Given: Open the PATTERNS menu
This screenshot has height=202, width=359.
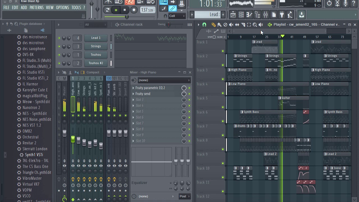Looking at the screenshot, I should tap(36, 8).
